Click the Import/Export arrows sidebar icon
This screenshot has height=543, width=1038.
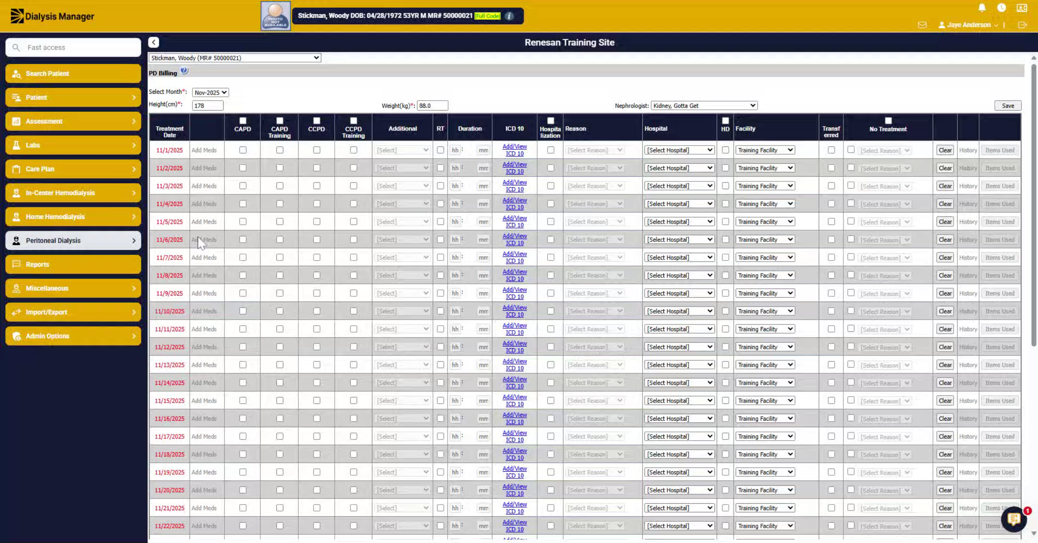[16, 312]
